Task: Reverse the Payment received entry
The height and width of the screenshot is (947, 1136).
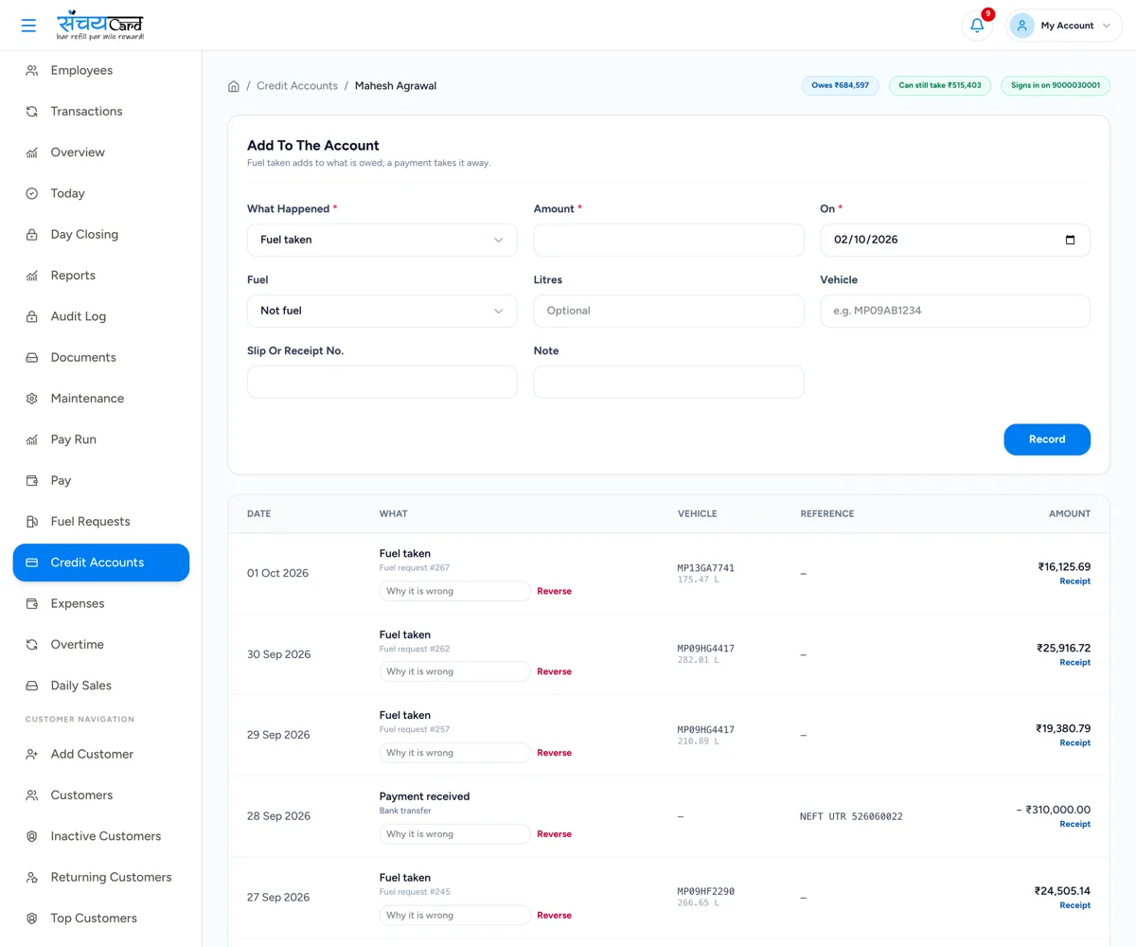Action: 554,834
